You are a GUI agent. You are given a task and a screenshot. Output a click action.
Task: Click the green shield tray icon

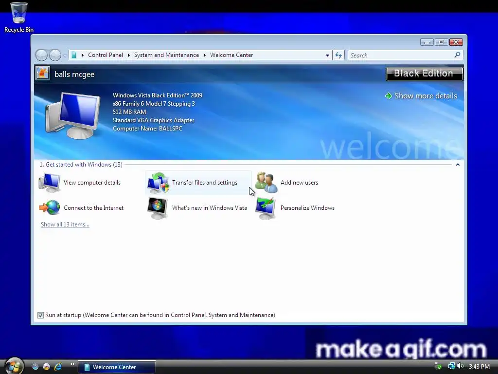pos(438,366)
